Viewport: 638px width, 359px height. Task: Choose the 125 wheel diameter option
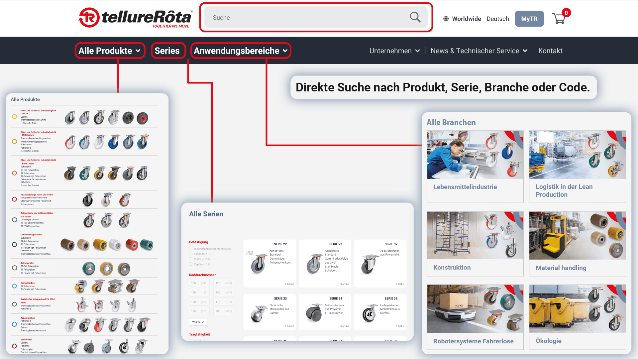pyautogui.click(x=223, y=283)
